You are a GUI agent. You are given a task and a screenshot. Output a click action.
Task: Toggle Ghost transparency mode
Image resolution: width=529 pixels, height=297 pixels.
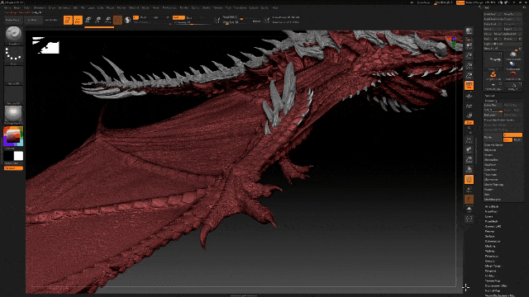coord(469,200)
